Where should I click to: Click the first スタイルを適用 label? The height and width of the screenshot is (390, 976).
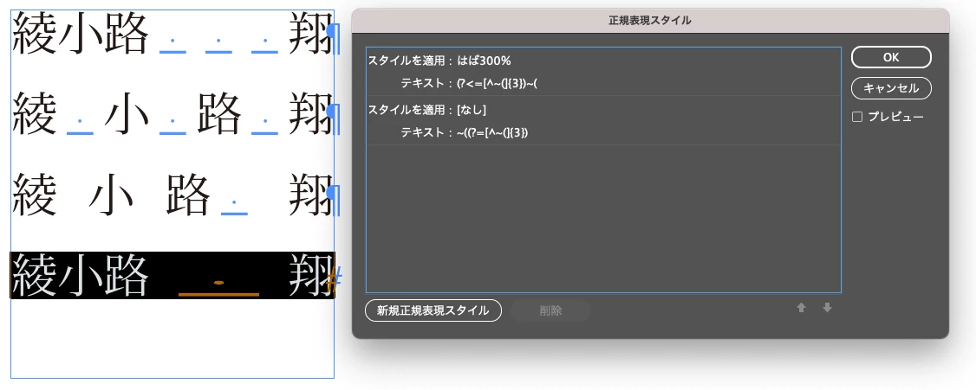(x=407, y=61)
